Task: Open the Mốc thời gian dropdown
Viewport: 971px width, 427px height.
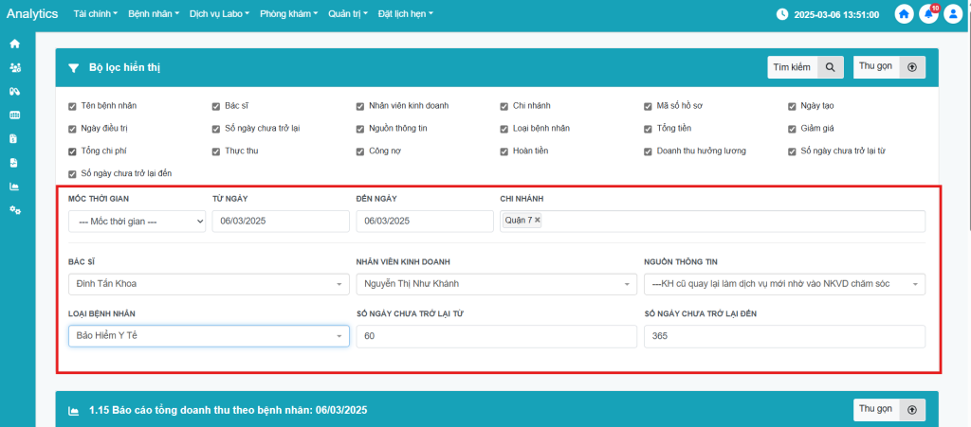Action: pos(137,221)
